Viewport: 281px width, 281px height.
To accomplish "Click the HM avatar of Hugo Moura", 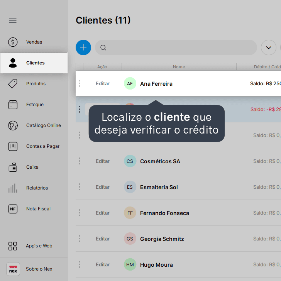I will pyautogui.click(x=130, y=264).
